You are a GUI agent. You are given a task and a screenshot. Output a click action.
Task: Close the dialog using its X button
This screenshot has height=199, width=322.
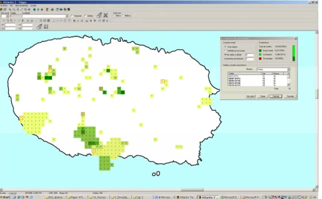pyautogui.click(x=295, y=39)
